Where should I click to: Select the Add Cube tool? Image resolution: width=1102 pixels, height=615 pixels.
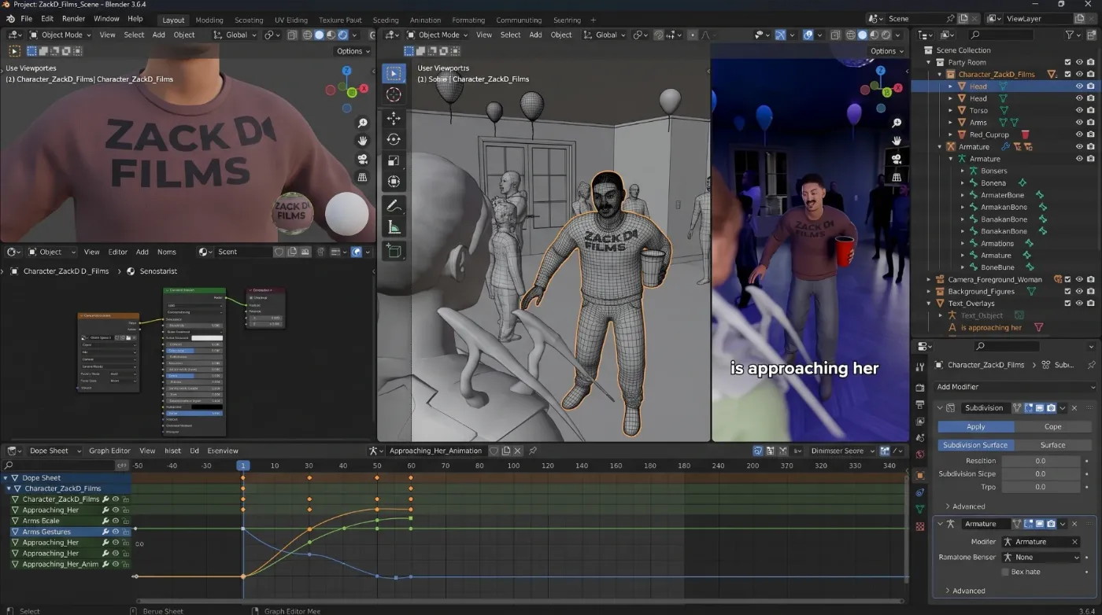pos(394,251)
